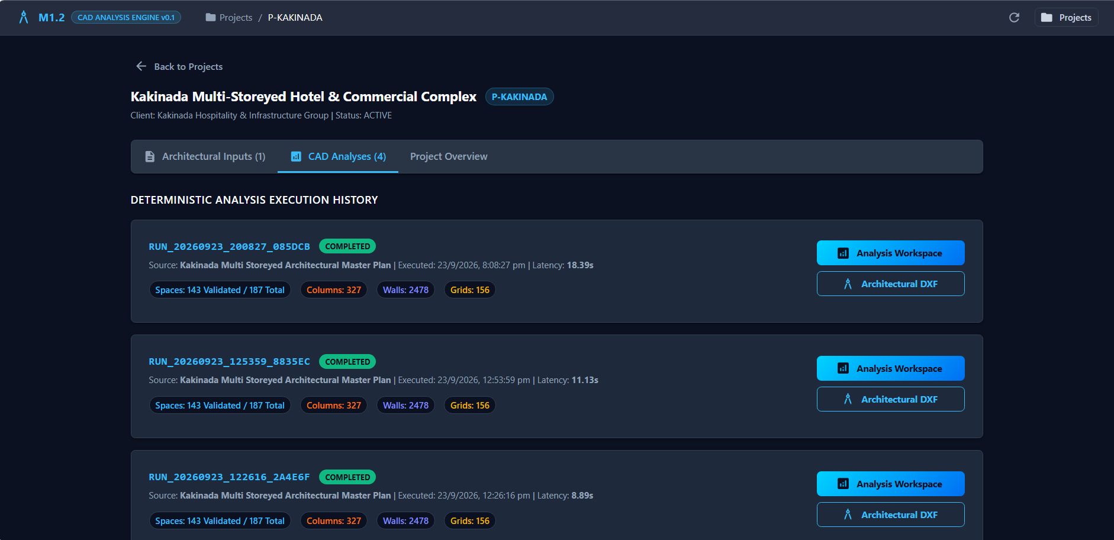This screenshot has width=1114, height=540.
Task: Click Walls: 2478 chip in run 8835EC
Action: [405, 406]
